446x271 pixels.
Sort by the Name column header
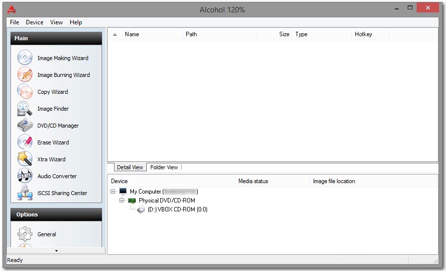click(152, 34)
